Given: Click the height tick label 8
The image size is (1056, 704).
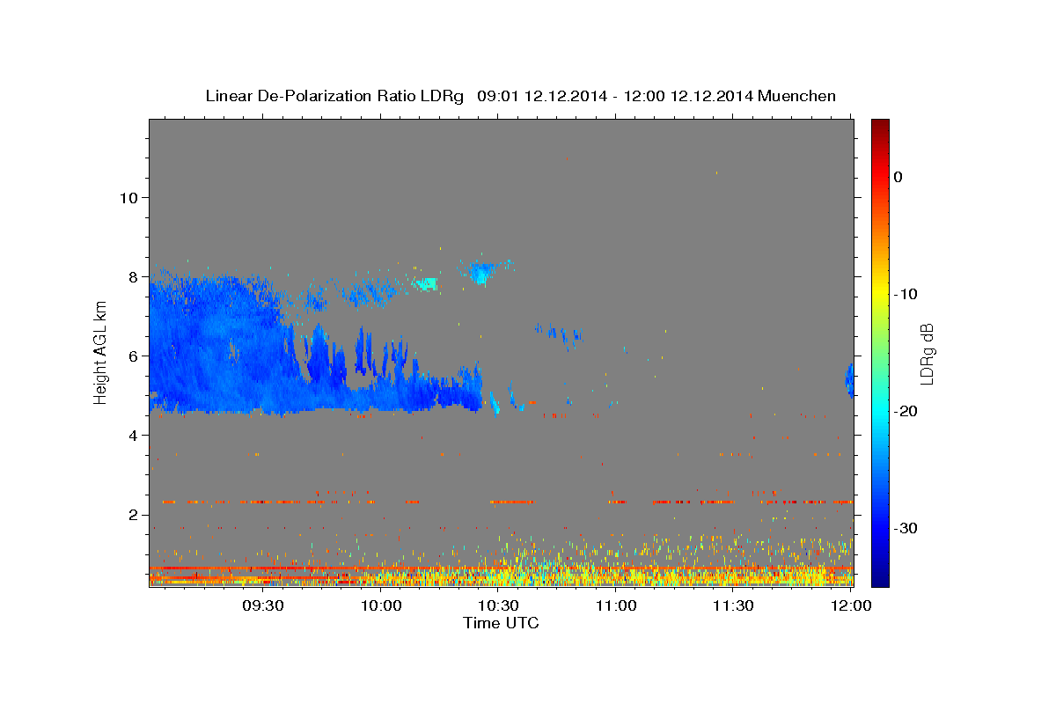Looking at the screenshot, I should coord(134,277).
